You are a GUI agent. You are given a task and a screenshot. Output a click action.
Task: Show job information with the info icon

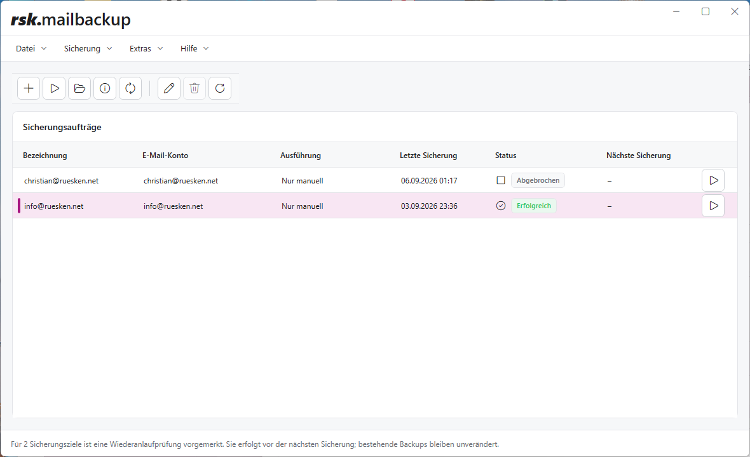(x=105, y=88)
